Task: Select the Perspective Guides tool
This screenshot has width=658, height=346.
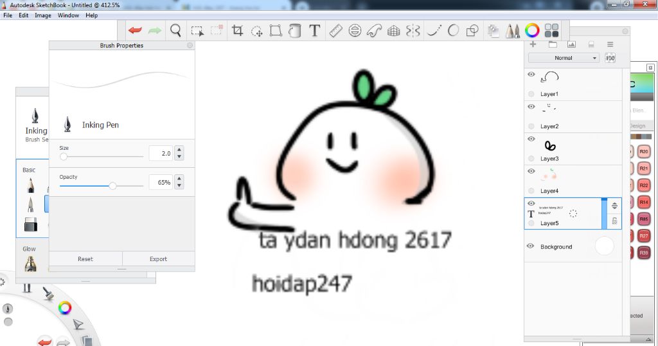Action: pos(394,31)
